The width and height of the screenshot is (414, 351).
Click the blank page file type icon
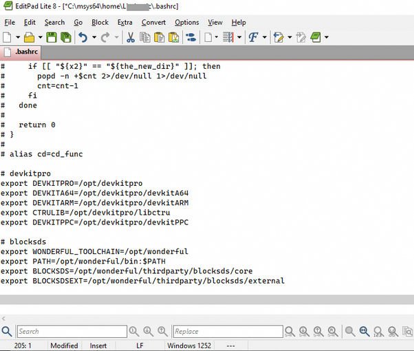tap(208, 37)
